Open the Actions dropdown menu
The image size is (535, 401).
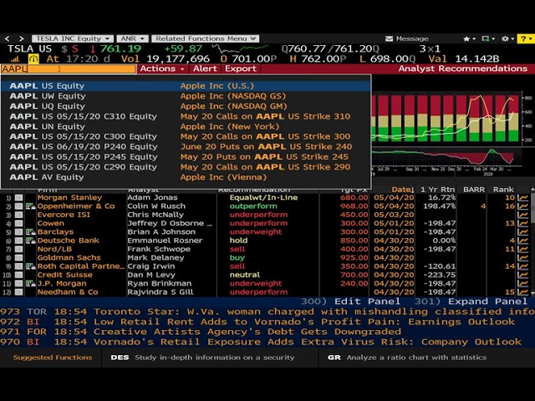162,69
